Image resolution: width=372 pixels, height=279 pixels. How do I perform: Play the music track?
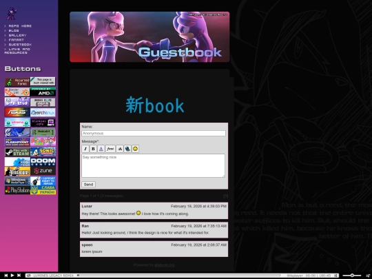(12, 275)
